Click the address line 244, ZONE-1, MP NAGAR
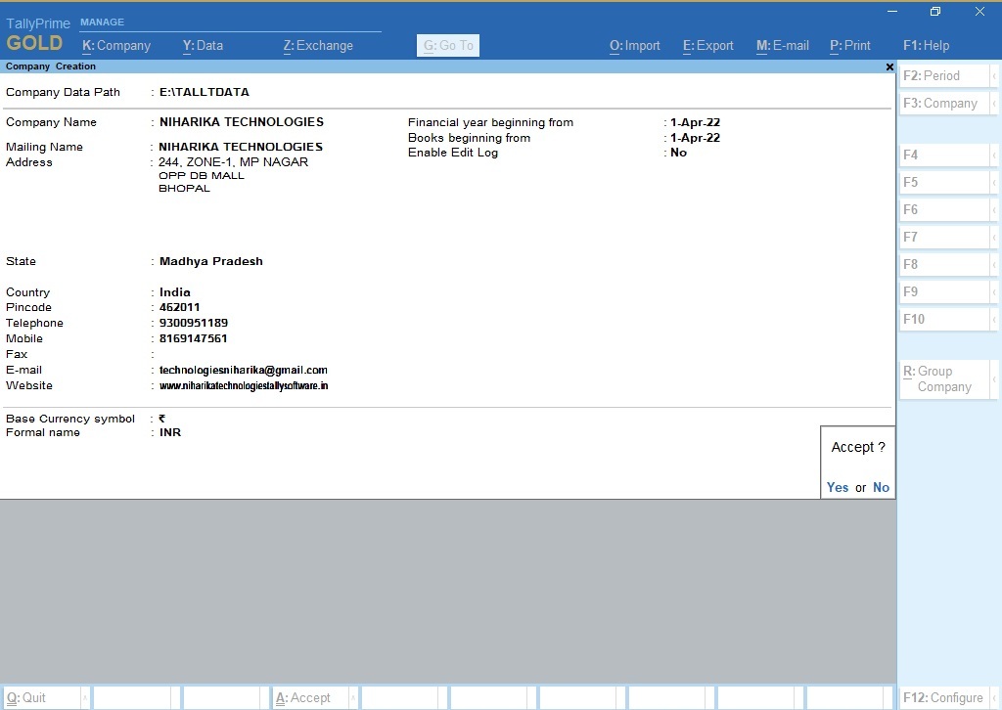The image size is (1002, 710). click(x=233, y=162)
